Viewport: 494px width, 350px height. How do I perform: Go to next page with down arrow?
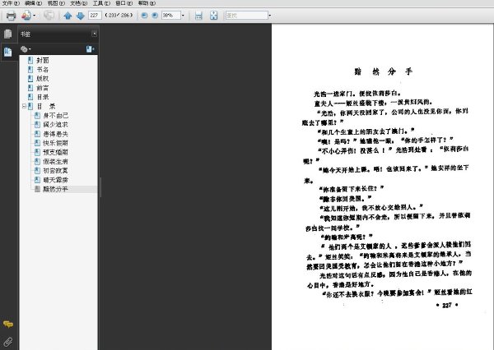(x=81, y=16)
